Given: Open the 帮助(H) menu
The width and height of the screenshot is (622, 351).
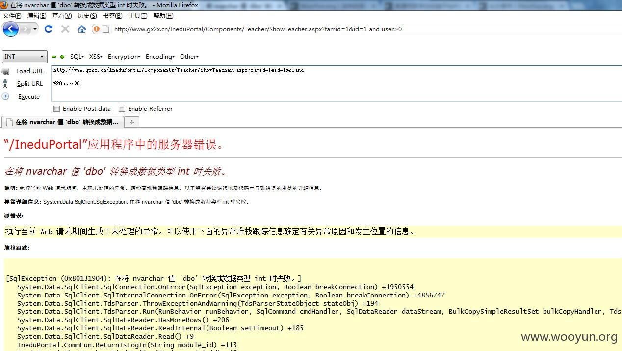Looking at the screenshot, I should click(163, 16).
